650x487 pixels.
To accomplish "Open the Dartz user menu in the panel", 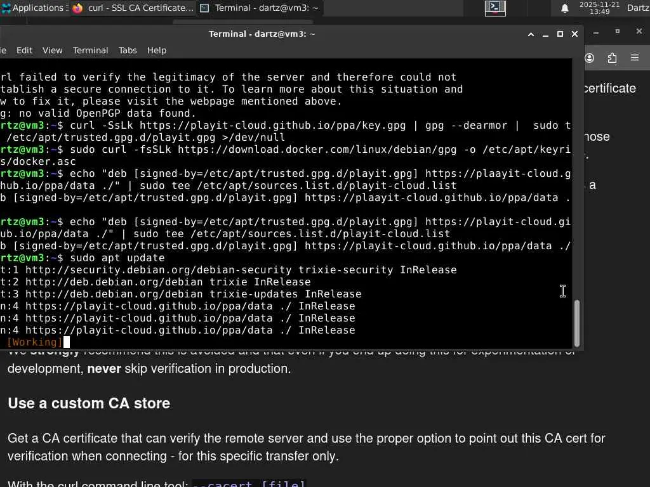I will (x=637, y=8).
